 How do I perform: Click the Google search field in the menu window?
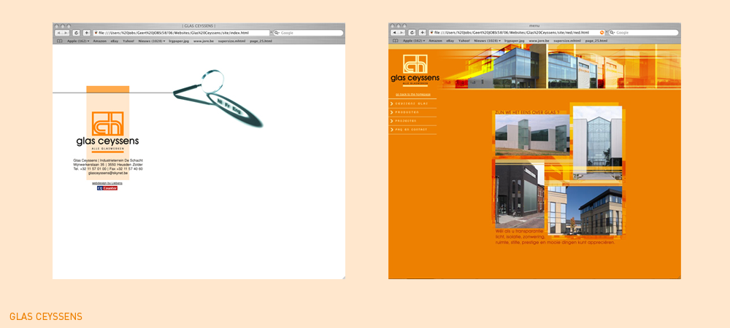644,33
